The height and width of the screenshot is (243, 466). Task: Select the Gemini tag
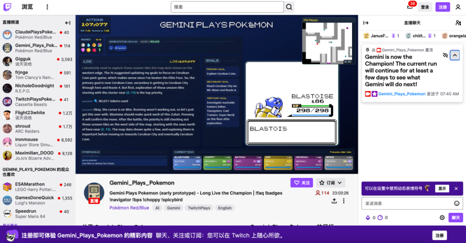coord(173,208)
